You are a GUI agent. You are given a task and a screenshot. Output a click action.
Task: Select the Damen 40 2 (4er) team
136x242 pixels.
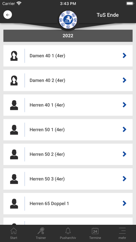coord(68,80)
